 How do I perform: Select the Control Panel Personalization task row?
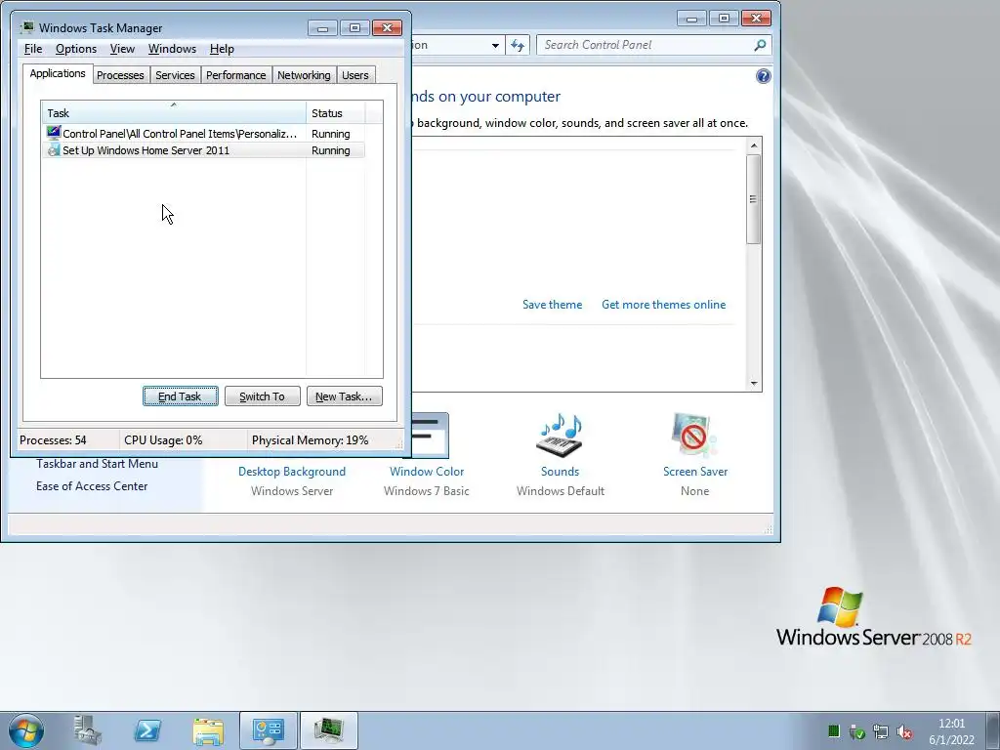[x=203, y=133]
